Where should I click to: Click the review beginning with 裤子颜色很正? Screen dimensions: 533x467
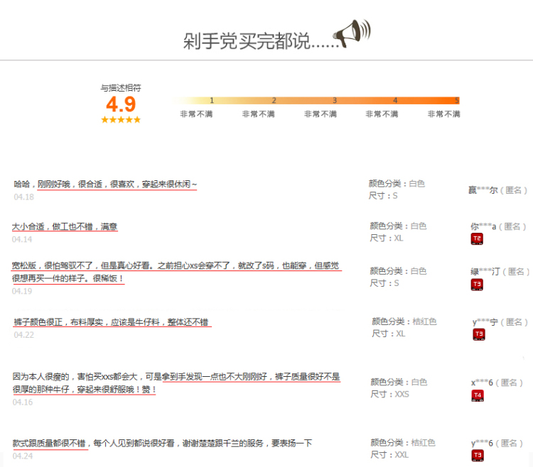[111, 322]
